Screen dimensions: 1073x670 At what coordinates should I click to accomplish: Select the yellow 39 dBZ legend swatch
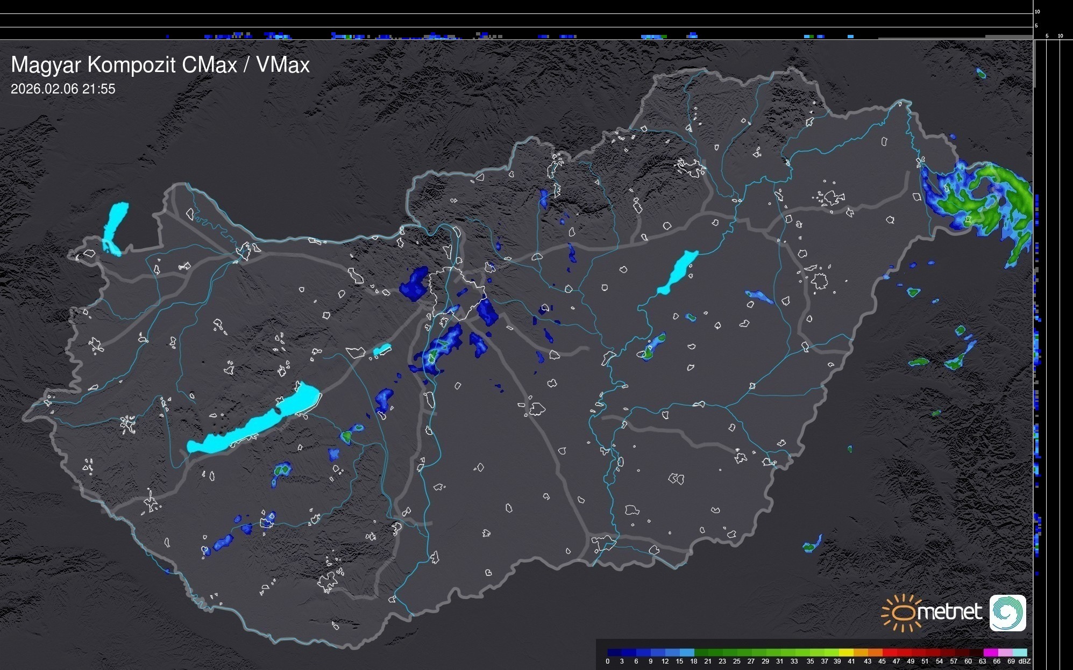click(x=845, y=652)
